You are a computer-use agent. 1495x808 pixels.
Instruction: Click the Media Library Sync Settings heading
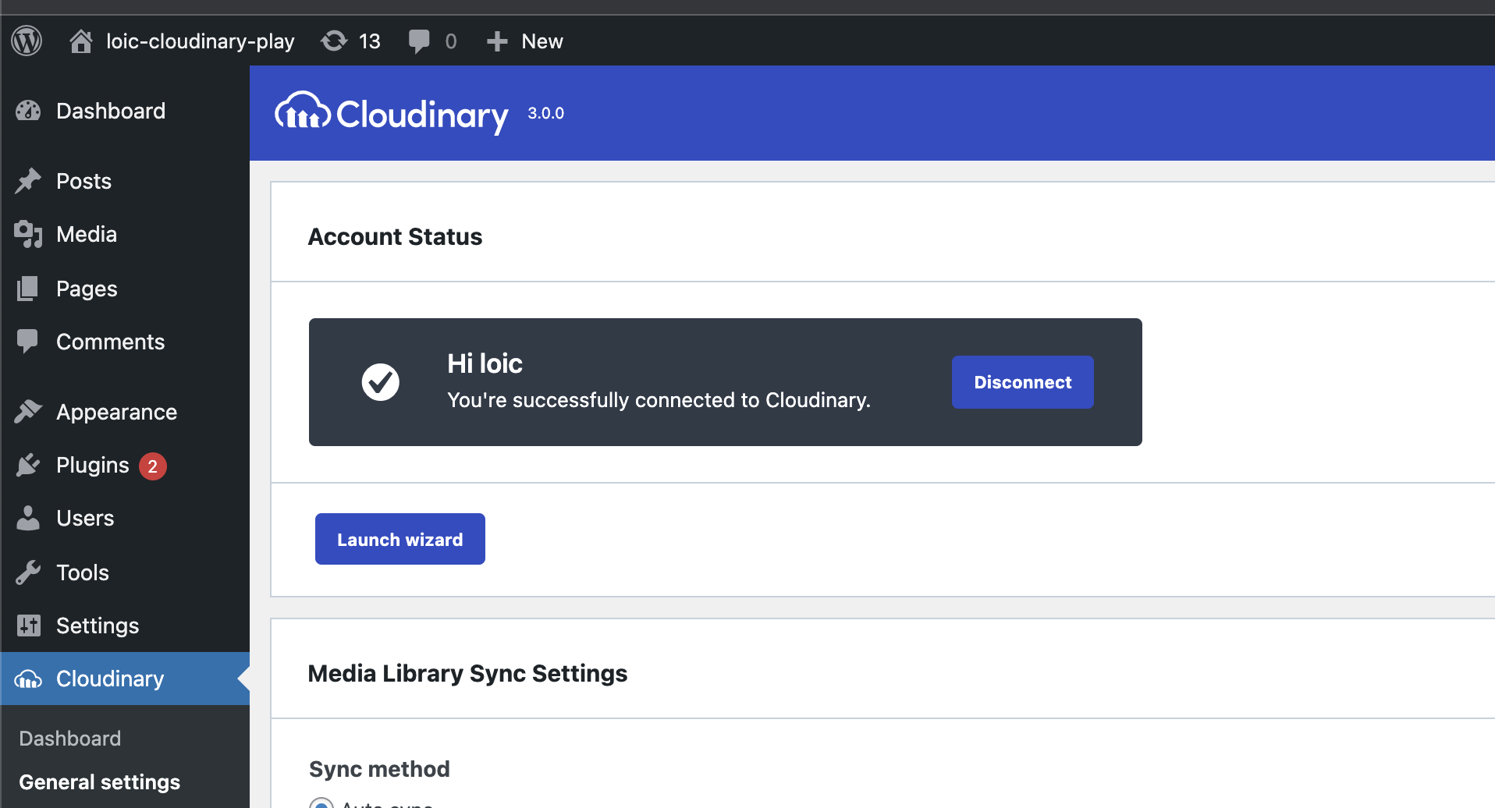click(468, 673)
